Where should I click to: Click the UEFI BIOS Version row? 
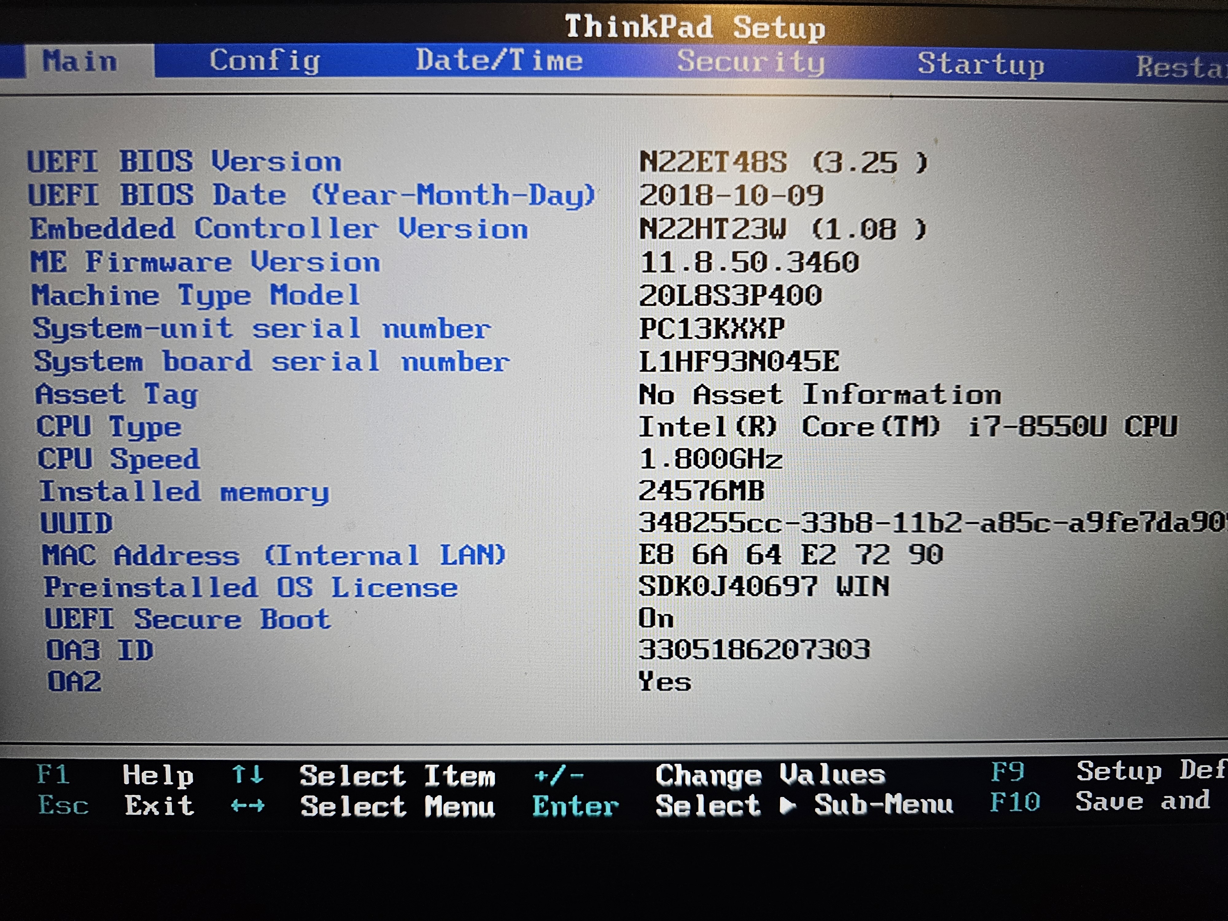[x=184, y=161]
